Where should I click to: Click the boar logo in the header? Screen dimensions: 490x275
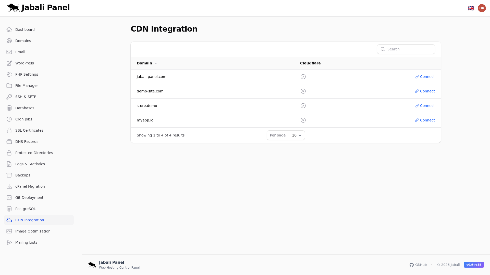tap(13, 8)
